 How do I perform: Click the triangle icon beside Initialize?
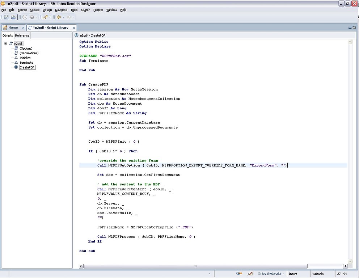(16, 58)
